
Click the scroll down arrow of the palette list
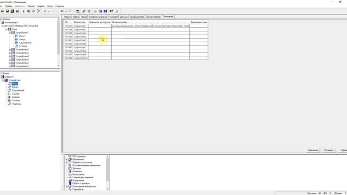tap(107, 189)
